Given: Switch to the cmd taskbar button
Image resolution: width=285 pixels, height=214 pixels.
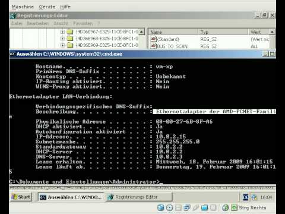Looking at the screenshot, I should 71,197.
